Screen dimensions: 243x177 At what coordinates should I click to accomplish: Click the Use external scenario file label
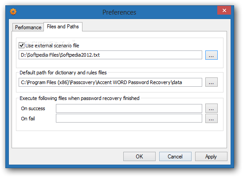(x=52, y=46)
